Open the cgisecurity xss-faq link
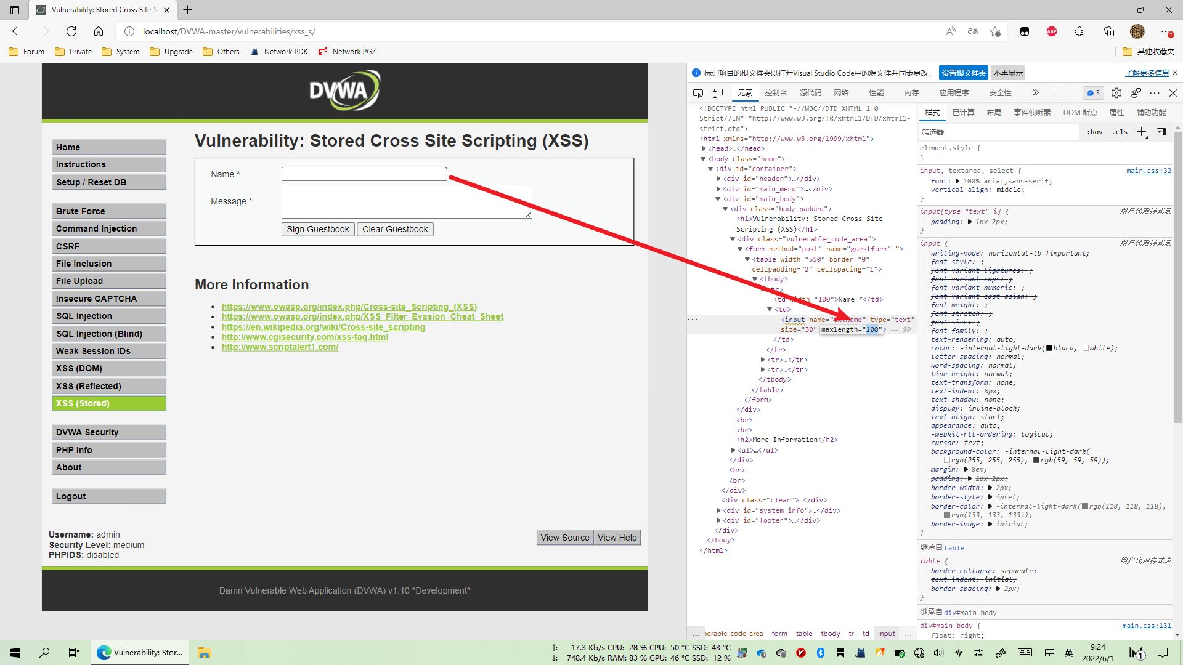 pyautogui.click(x=305, y=337)
